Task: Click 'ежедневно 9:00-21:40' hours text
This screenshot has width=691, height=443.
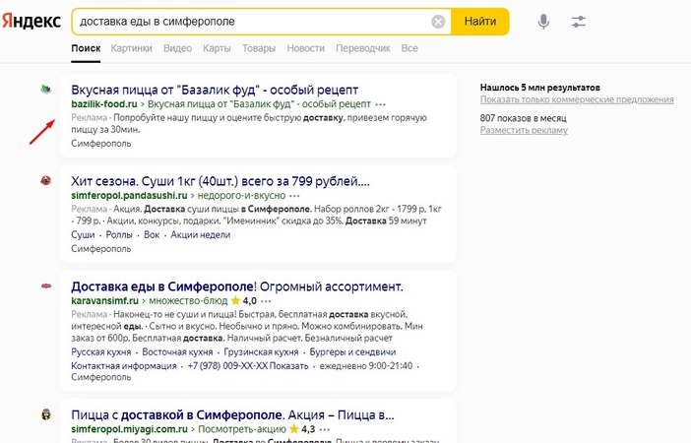Action: [366, 366]
